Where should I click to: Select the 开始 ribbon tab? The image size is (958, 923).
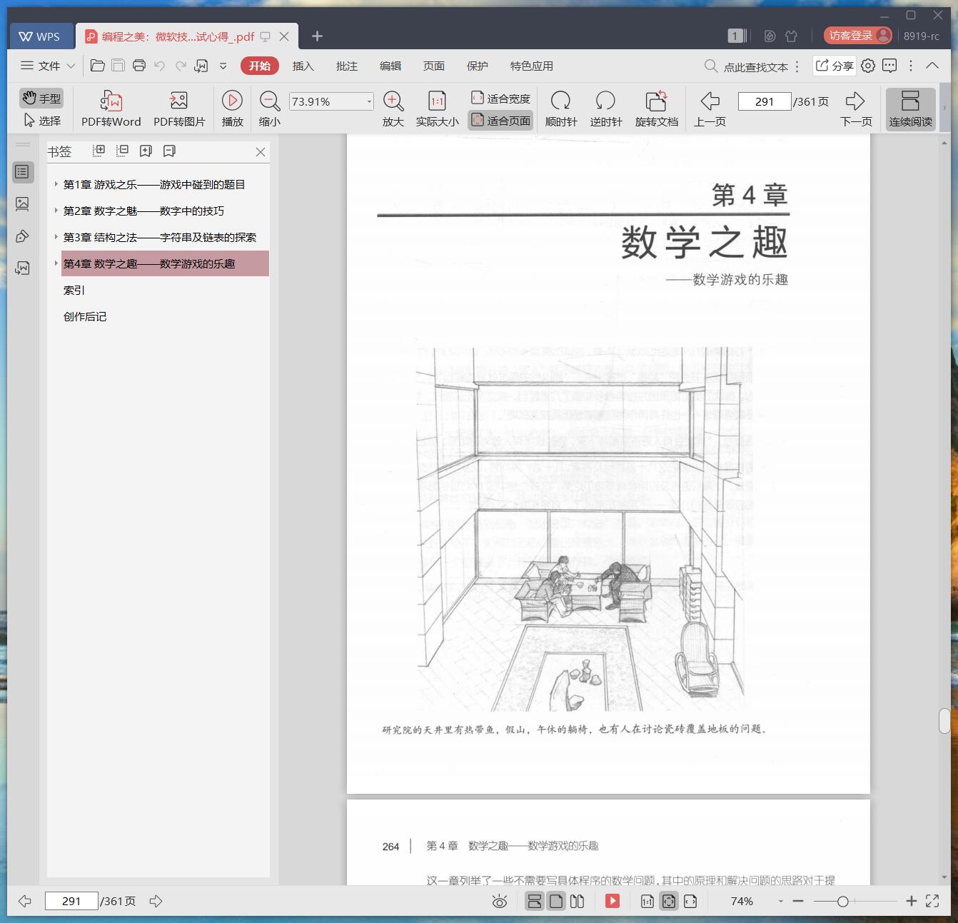259,66
